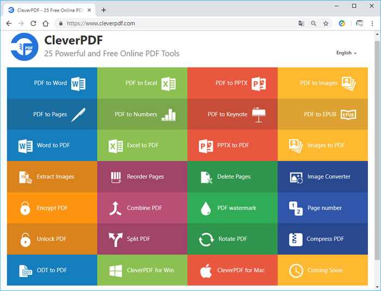This screenshot has width=381, height=291.
Task: Bookmark this page with the star icon
Action: [x=325, y=23]
